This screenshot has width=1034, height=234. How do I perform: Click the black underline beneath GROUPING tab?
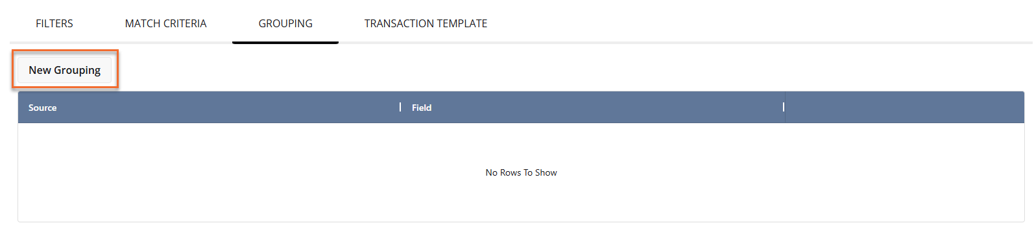(x=285, y=42)
